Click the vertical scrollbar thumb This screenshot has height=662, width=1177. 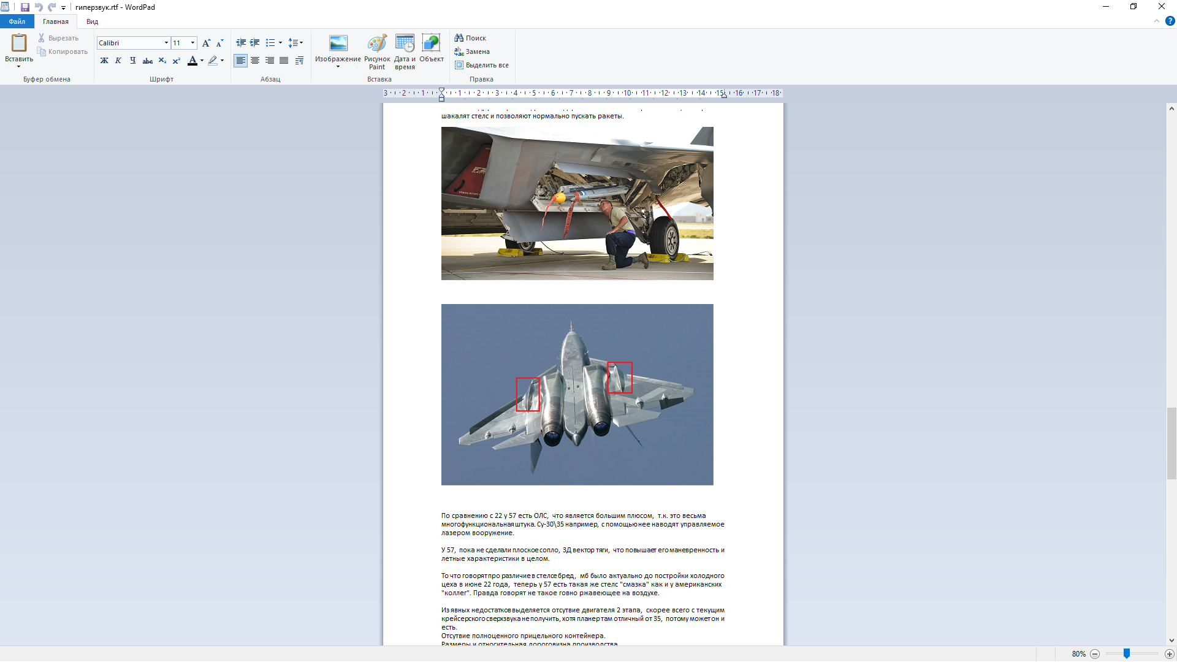[1171, 443]
